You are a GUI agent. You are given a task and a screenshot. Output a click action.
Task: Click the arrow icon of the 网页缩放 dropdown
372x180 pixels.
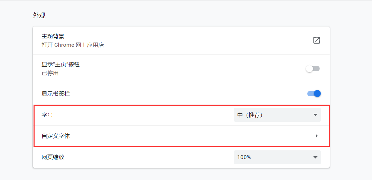tap(315, 157)
